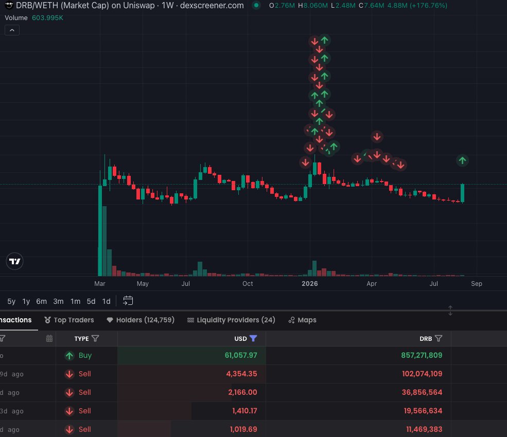The height and width of the screenshot is (437, 507).
Task: Click the DRB amount 19,566,634
Action: point(423,411)
